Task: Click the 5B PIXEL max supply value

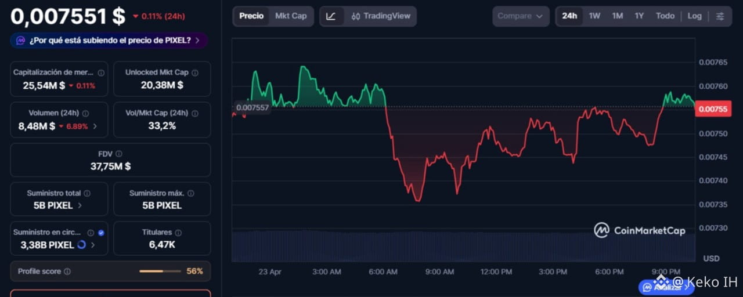Action: (x=162, y=205)
